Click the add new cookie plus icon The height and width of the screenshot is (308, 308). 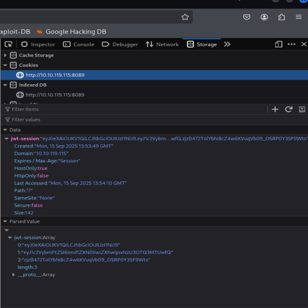(275, 109)
